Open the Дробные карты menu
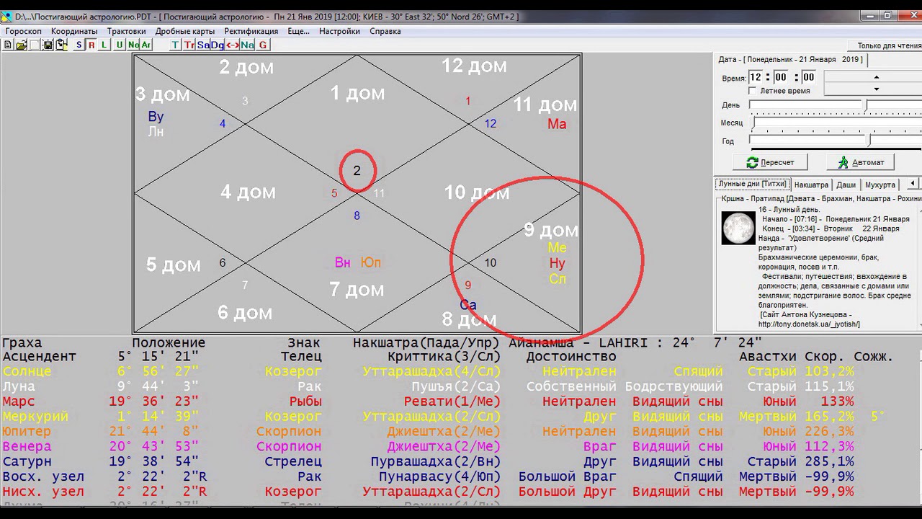 click(x=185, y=31)
